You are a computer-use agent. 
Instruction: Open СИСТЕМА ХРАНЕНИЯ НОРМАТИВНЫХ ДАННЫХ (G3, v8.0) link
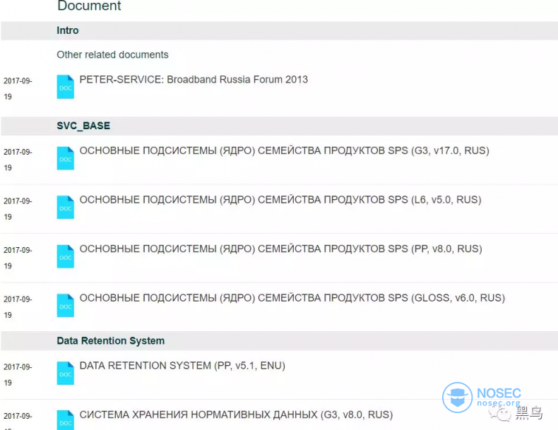[x=236, y=414]
